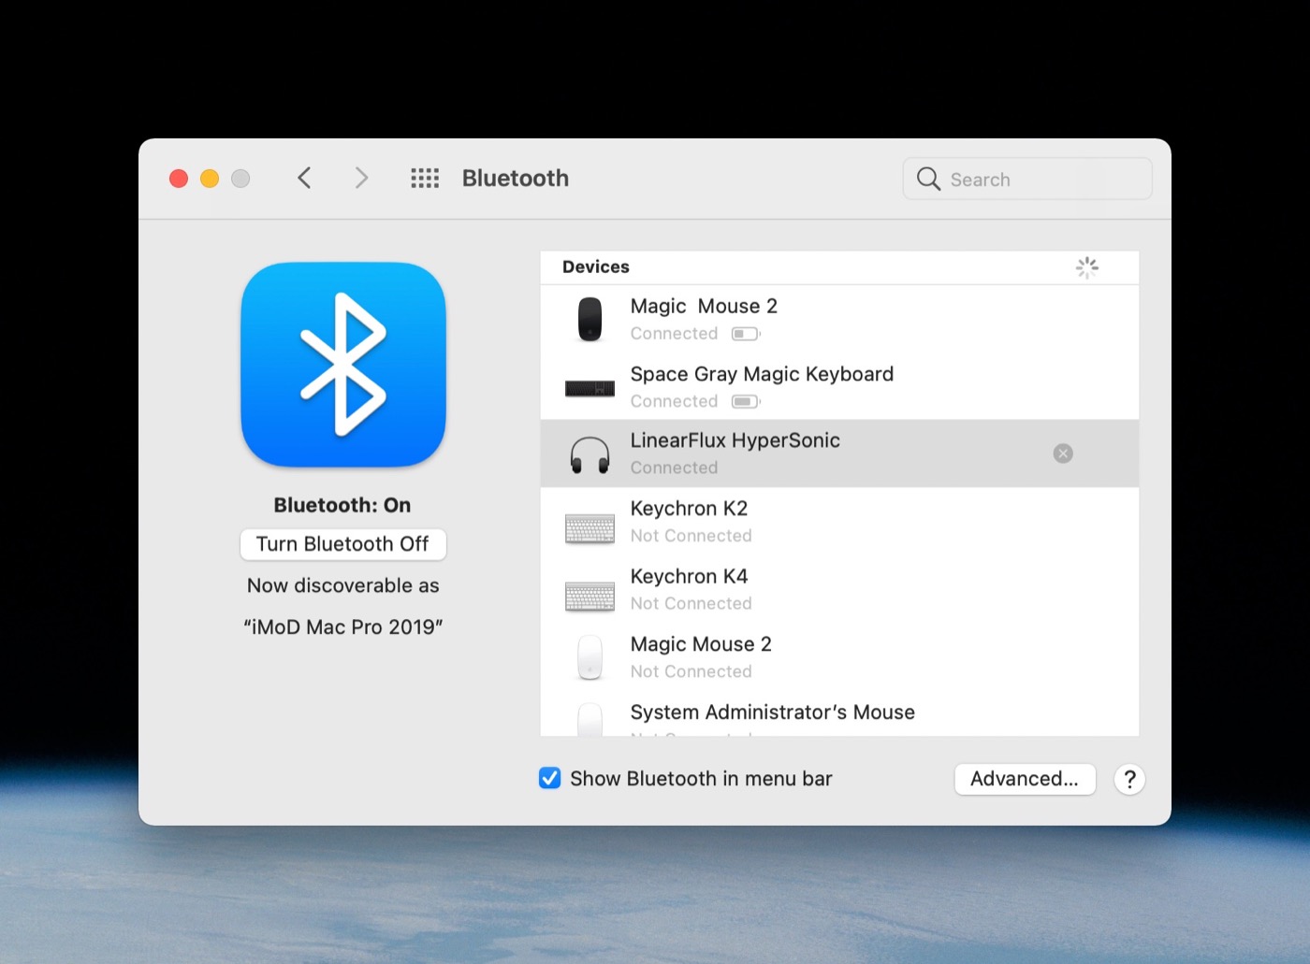Remove LinearFlux HyperSonic with the x button
Image resolution: width=1310 pixels, height=964 pixels.
tap(1063, 453)
